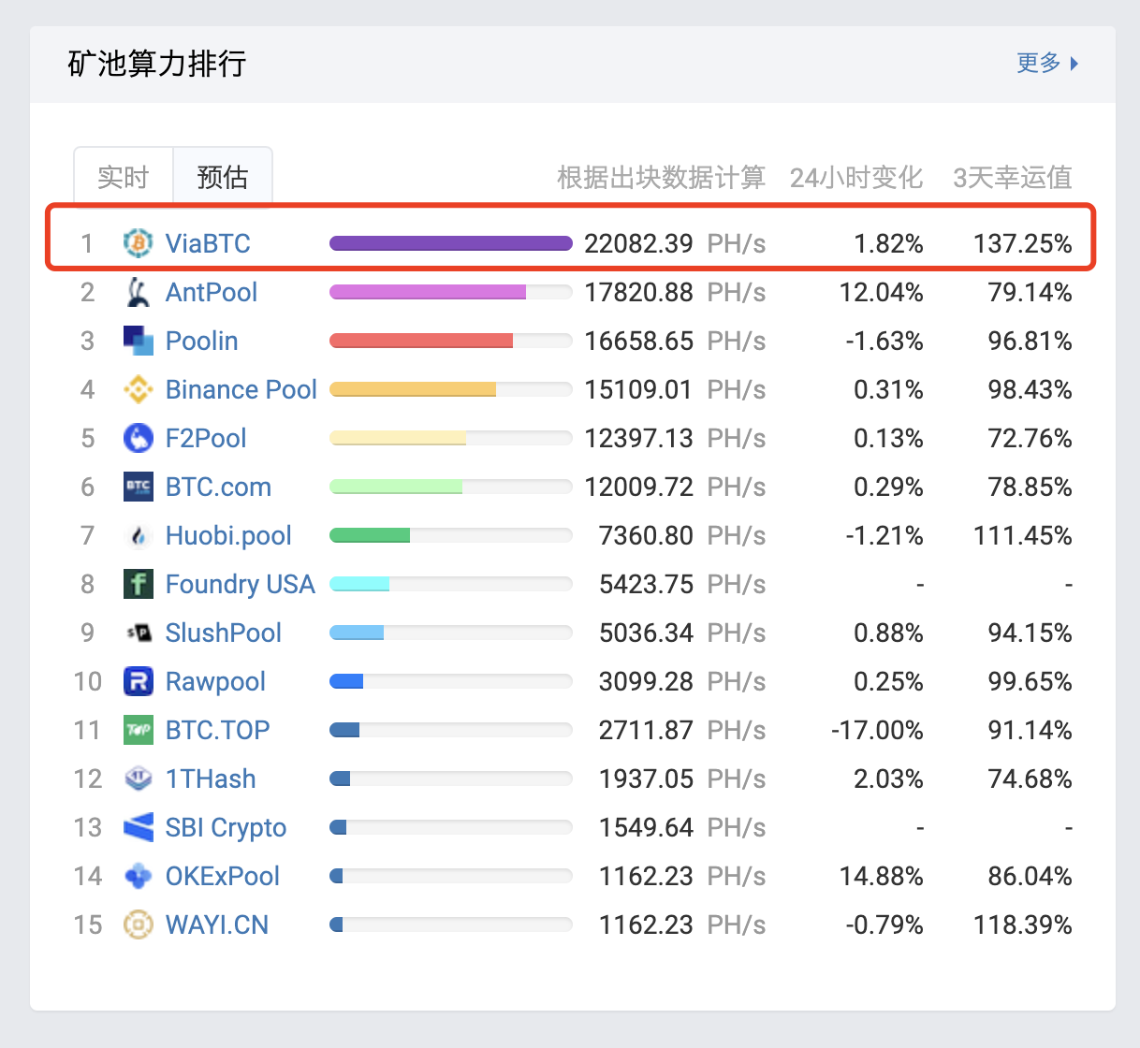This screenshot has width=1140, height=1048.
Task: Click Binance Pool's orange hashrate bar
Action: (413, 389)
